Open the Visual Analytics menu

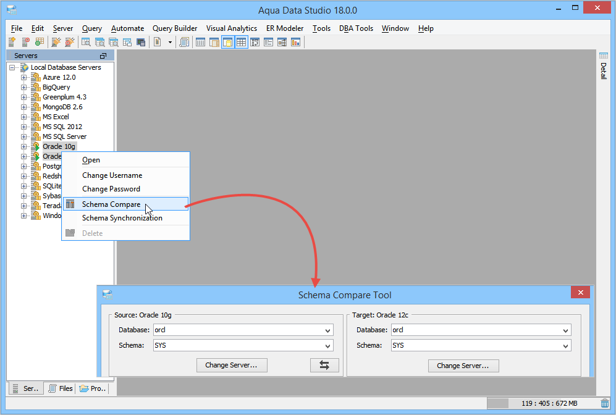coord(232,28)
